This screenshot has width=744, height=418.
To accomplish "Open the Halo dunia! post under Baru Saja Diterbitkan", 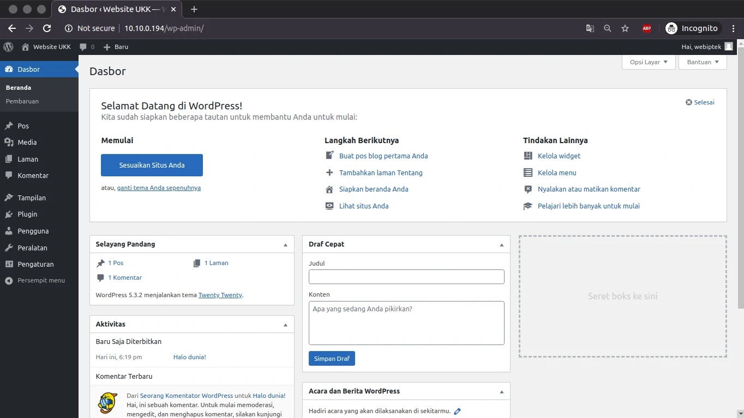I will pyautogui.click(x=190, y=357).
